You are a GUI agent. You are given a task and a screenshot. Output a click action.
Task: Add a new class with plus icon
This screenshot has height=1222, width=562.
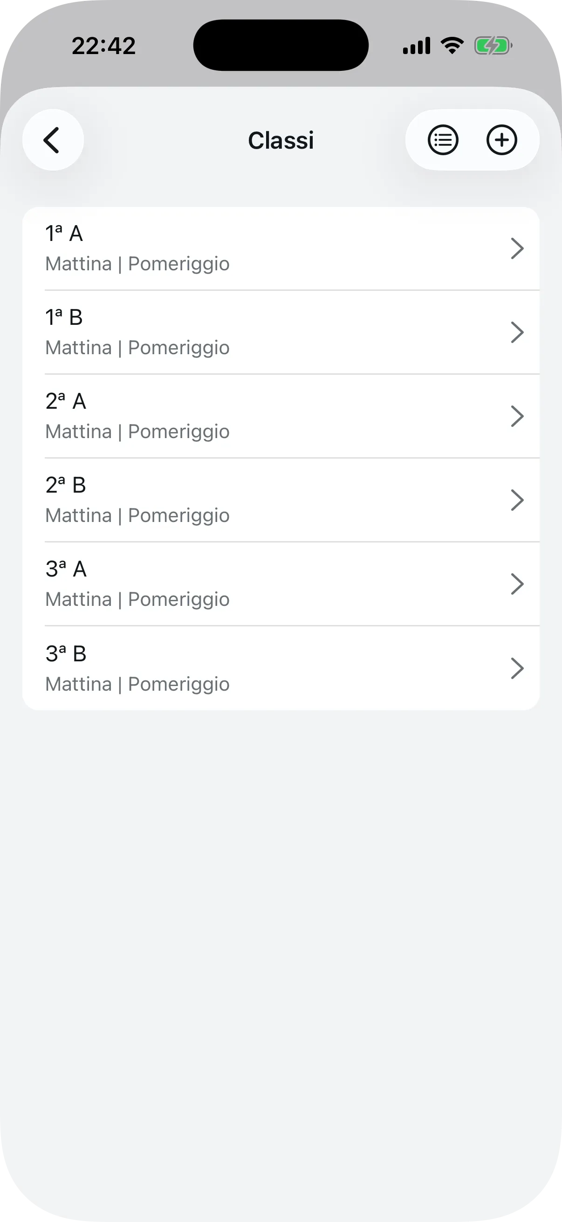tap(501, 140)
